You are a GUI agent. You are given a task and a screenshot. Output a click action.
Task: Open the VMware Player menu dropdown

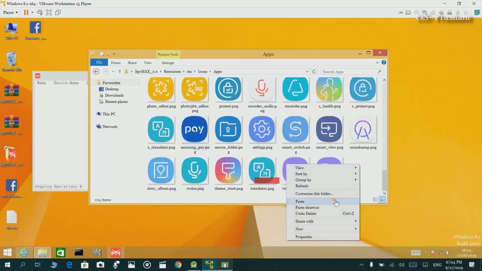tap(11, 12)
